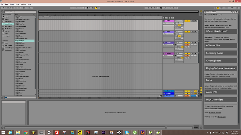Screen dimensions: 241x135
Task: Start playback with the Play button
Action: pos(85,8)
